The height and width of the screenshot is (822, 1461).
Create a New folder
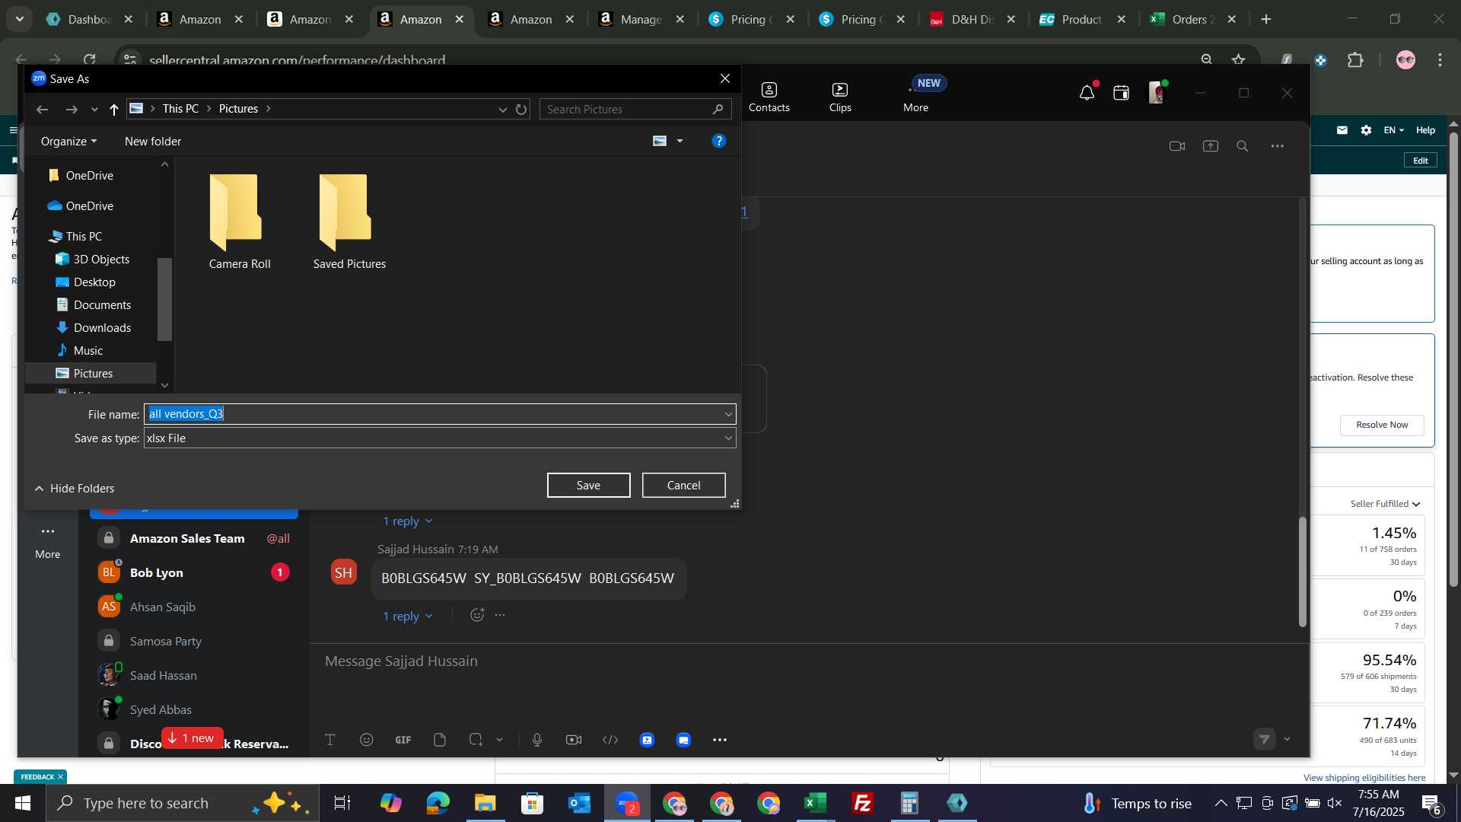153,141
